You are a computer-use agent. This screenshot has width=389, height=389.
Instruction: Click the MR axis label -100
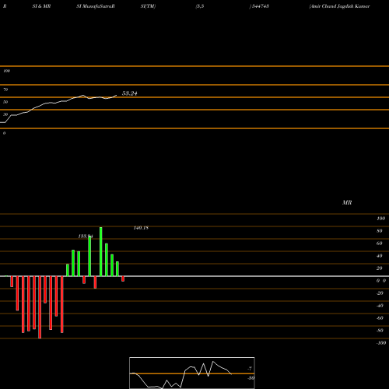click(x=381, y=343)
